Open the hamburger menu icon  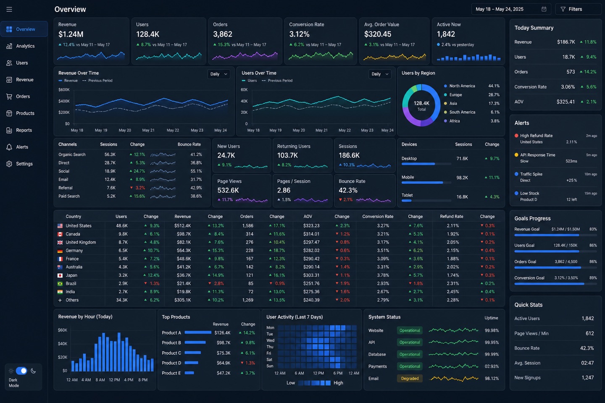9,9
